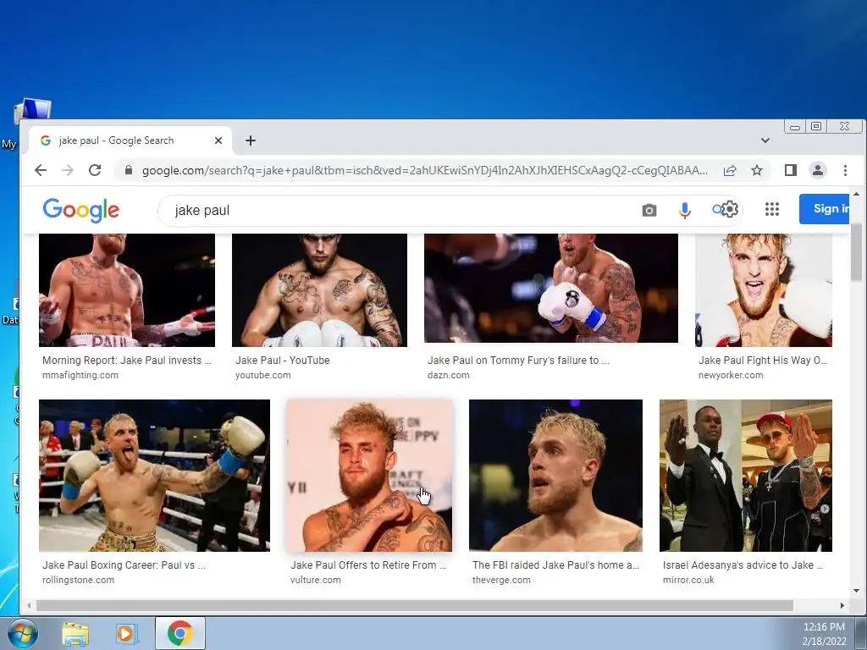
Task: Open theverge.com FBI raided image thumbnail
Action: (555, 476)
